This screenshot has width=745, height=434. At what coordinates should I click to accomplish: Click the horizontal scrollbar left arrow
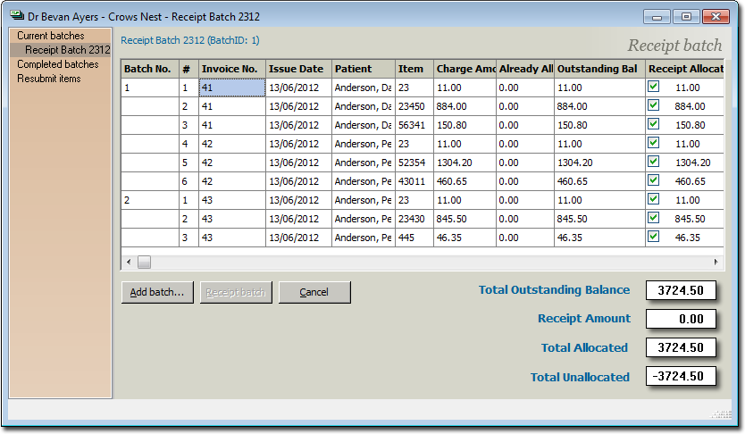pos(129,262)
